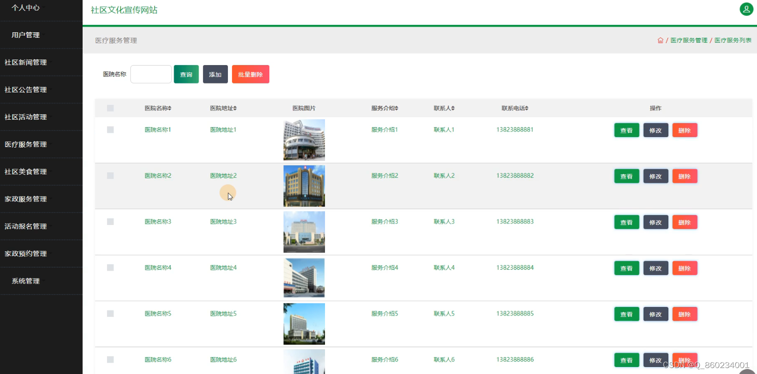Expand 家政服务管理 sidebar menu
757x374 pixels.
41,199
